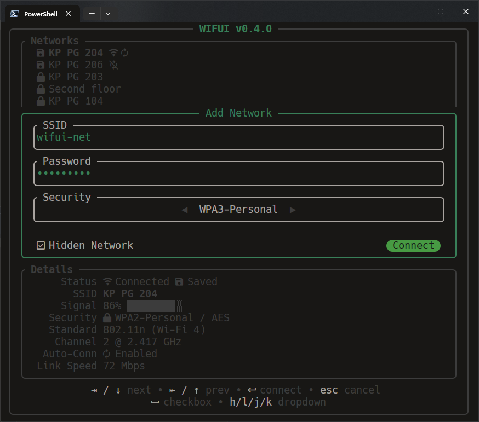This screenshot has height=422, width=479.
Task: Click the 'WPA2-Personal / AES' security value
Action: [x=172, y=317]
